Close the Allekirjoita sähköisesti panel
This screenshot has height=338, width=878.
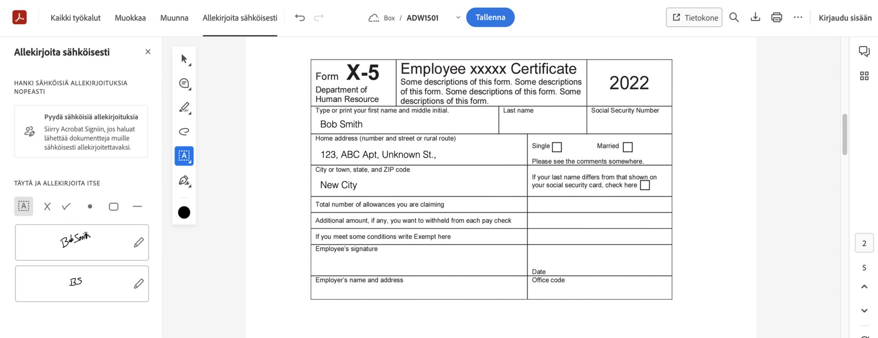tap(148, 52)
